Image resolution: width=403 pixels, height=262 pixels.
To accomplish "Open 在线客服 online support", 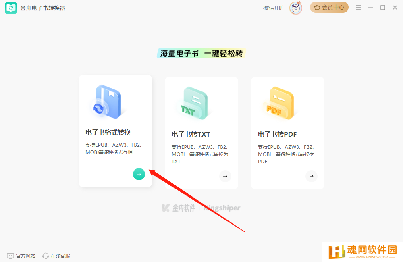I will pyautogui.click(x=56, y=256).
